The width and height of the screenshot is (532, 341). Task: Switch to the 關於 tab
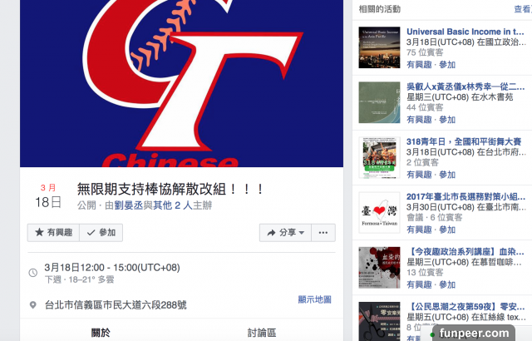(101, 333)
